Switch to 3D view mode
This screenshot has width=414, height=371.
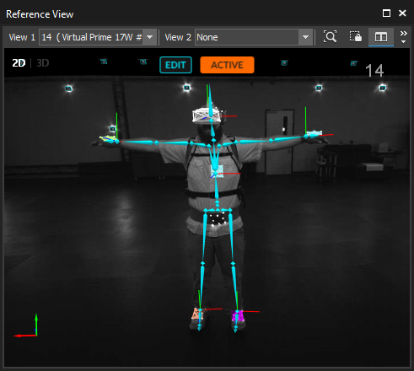point(43,63)
